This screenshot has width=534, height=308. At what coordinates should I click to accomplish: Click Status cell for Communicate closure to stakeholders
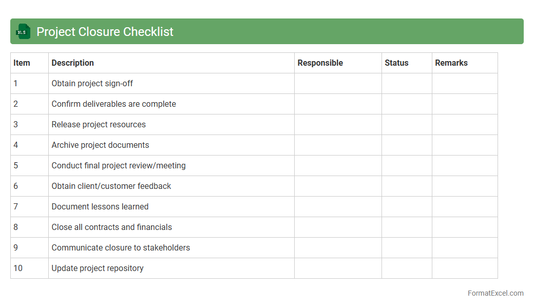point(407,248)
